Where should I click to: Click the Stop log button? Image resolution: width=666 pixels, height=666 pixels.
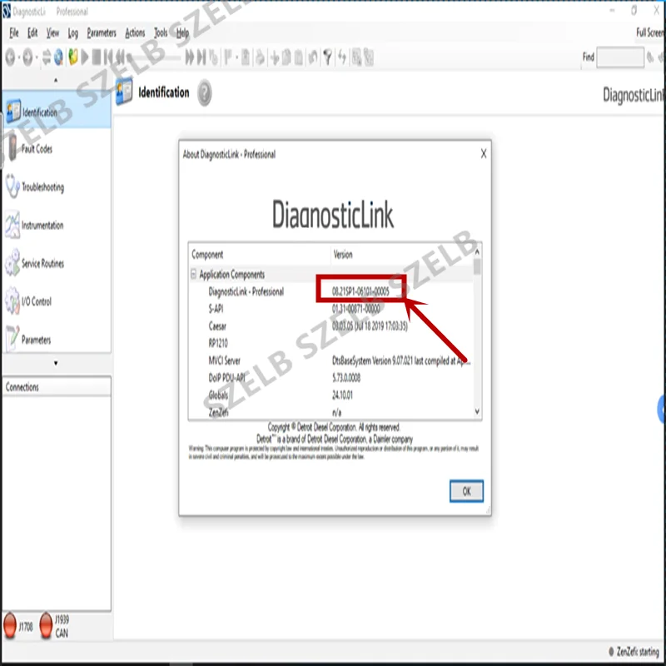pos(97,57)
